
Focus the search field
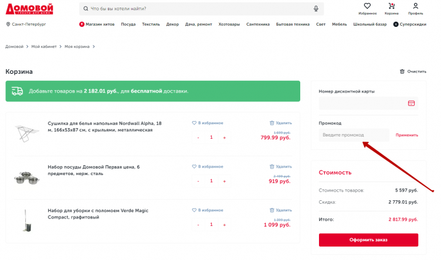click(x=201, y=9)
